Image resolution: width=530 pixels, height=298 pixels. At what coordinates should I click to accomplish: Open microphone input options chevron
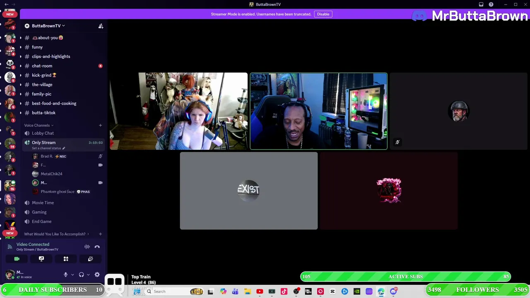[72, 274]
